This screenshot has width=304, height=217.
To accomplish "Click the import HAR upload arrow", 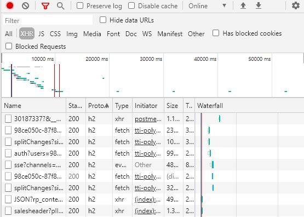I will pyautogui.click(x=243, y=5).
